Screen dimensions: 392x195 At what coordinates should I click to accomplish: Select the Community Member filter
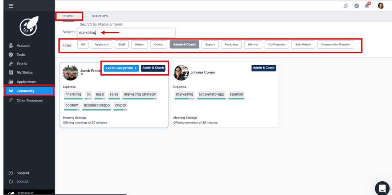pos(336,45)
